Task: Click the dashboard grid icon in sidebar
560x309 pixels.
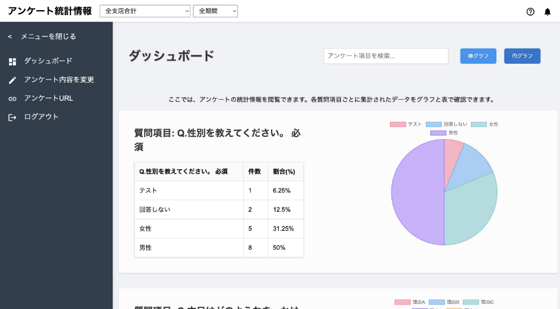Action: (x=12, y=61)
